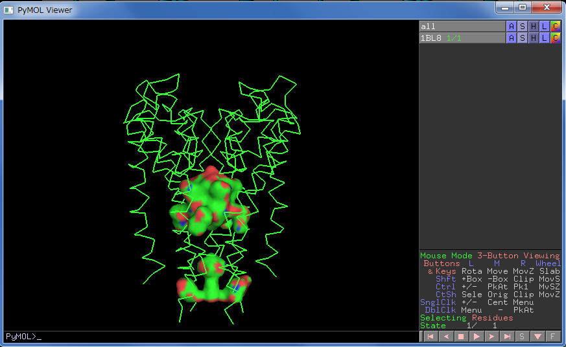Click the Mouse Mode 3-Button Viewing label
The image size is (566, 347).
pyautogui.click(x=489, y=256)
